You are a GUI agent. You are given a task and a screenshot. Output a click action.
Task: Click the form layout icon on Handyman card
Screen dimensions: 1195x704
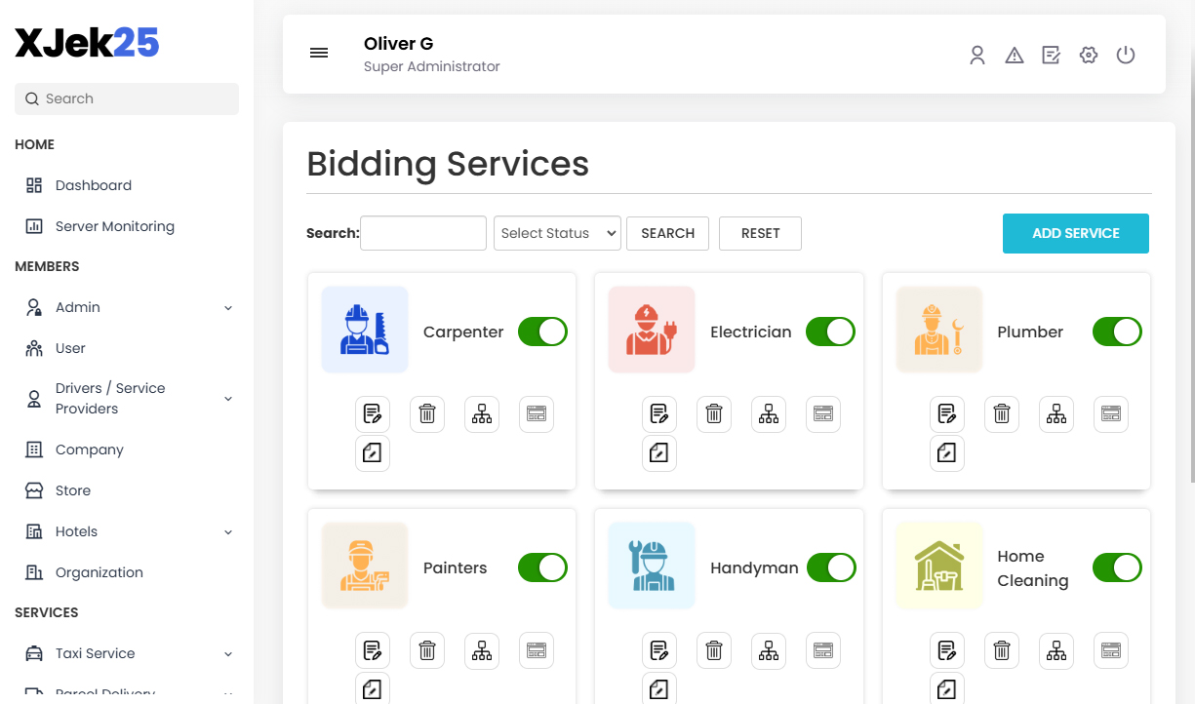(x=822, y=650)
